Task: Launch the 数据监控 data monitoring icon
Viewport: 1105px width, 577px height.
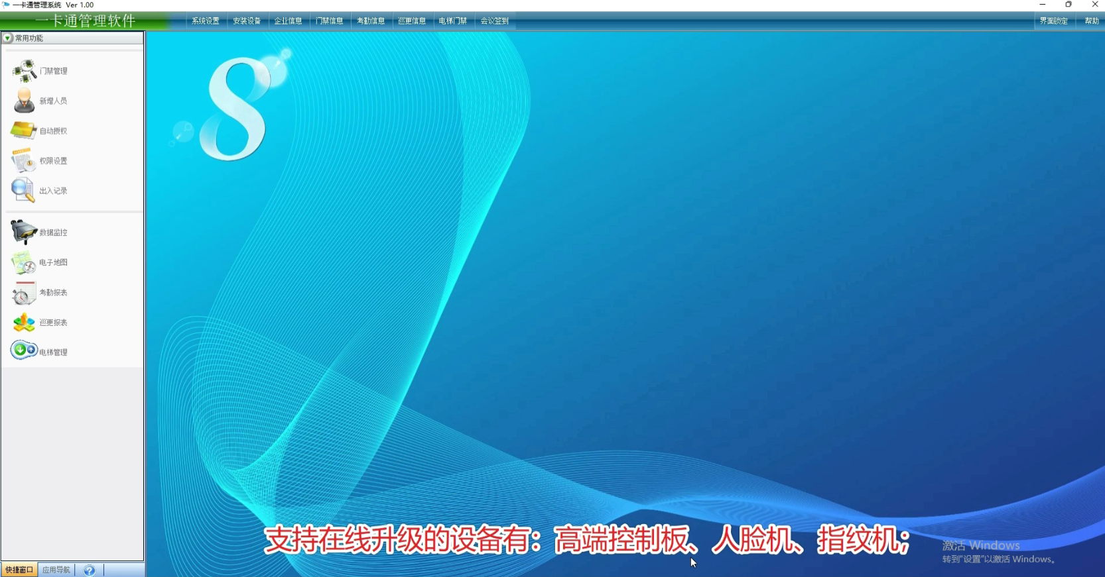Action: 24,233
